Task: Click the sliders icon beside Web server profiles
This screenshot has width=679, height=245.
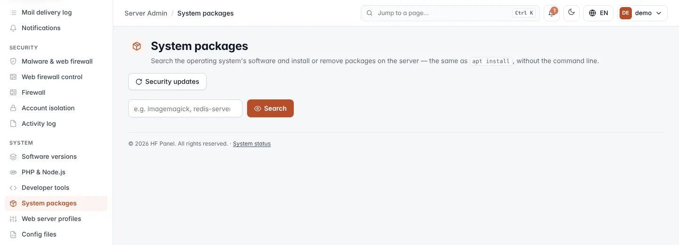Action: [13, 219]
